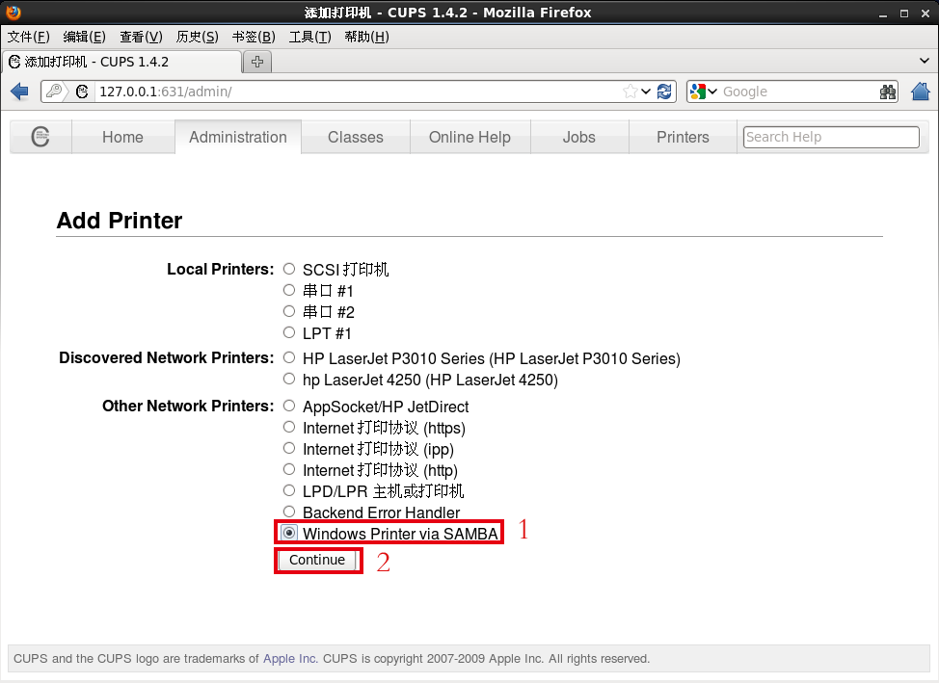Click the Add Printer heading

pos(120,221)
